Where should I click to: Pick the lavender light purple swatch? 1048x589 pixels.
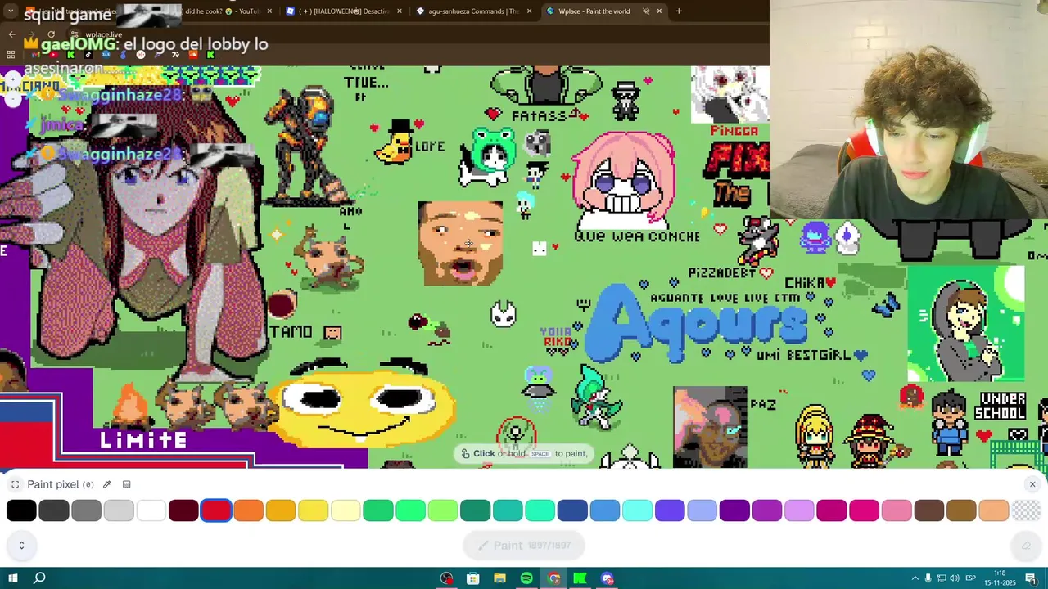tap(799, 510)
